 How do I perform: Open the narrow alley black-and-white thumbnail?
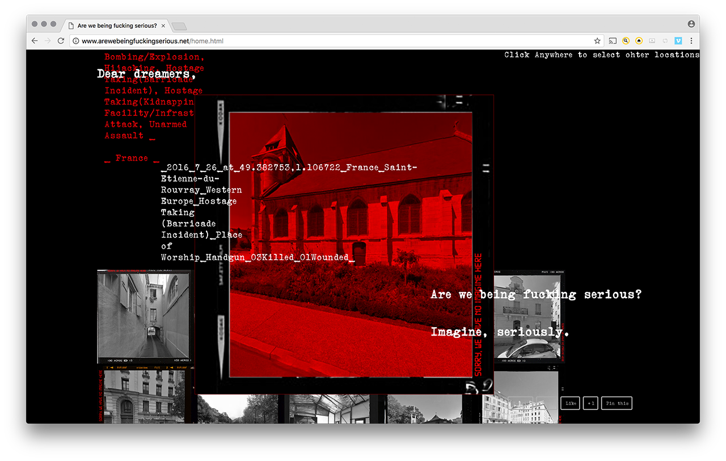point(143,316)
